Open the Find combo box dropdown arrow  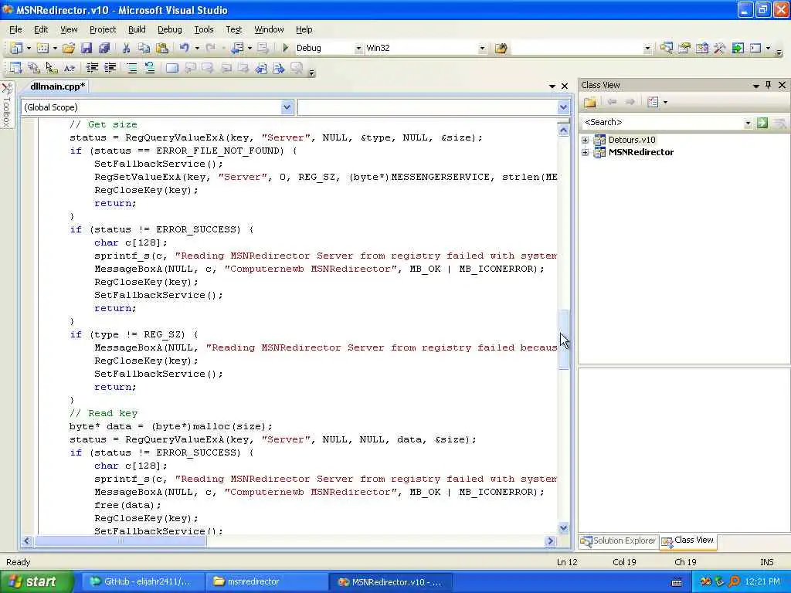647,49
